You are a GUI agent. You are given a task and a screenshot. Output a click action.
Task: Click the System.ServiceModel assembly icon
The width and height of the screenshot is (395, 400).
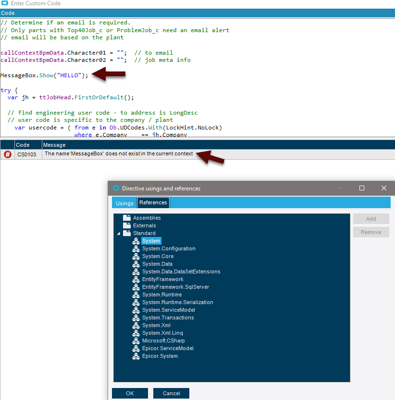pyautogui.click(x=136, y=310)
